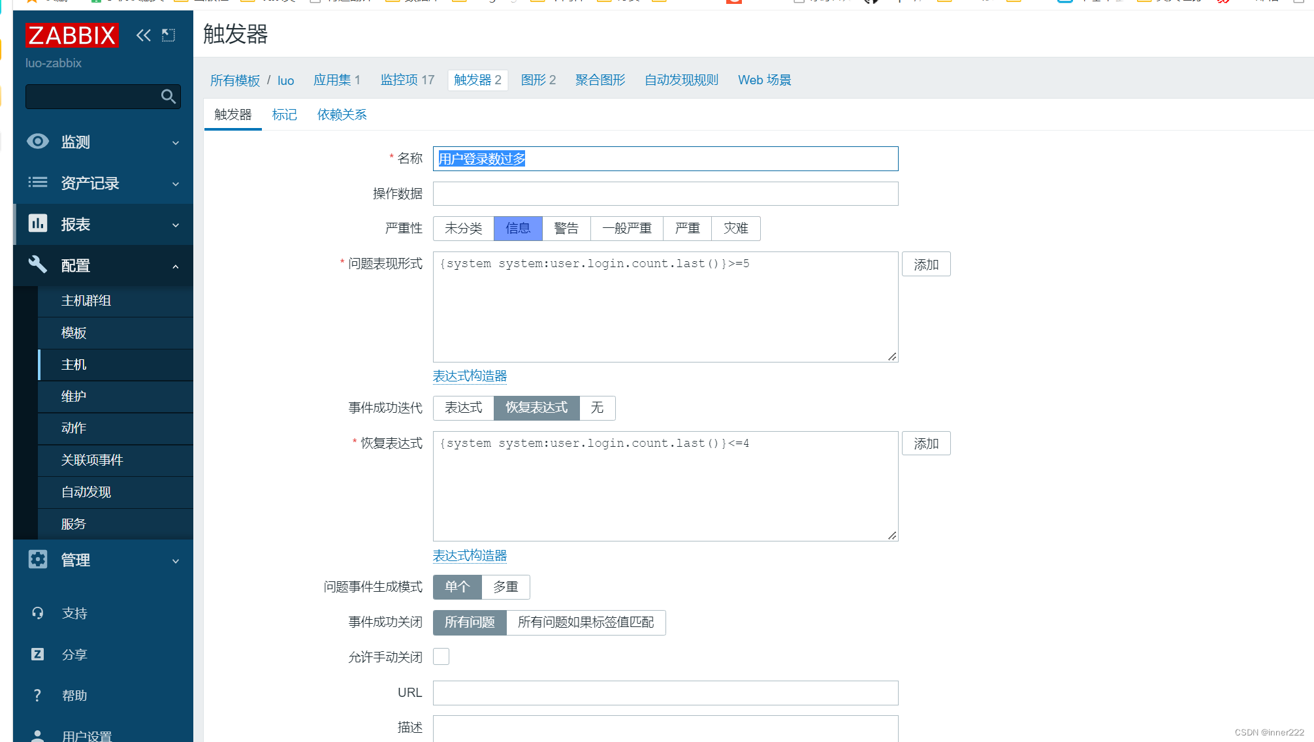Open 服务 in the sidebar

[116, 524]
